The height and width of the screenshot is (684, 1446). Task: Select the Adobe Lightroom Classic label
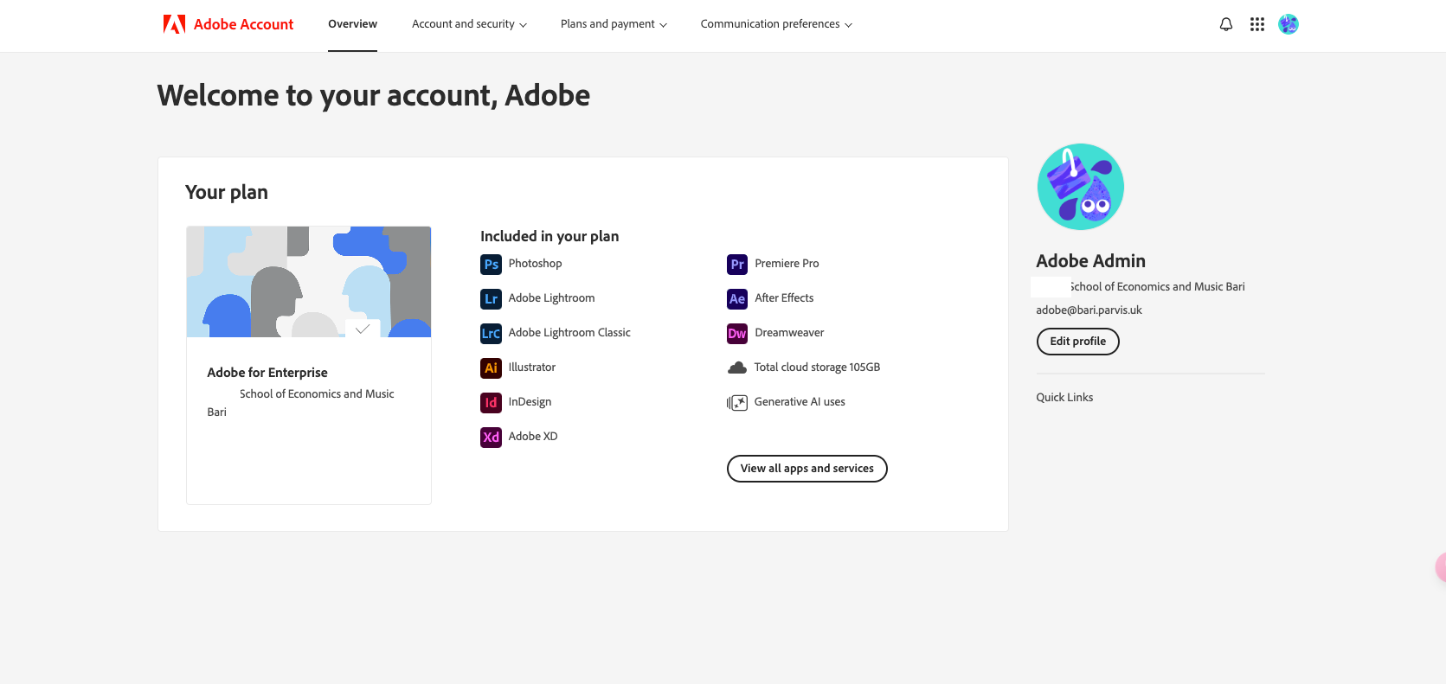(x=569, y=333)
